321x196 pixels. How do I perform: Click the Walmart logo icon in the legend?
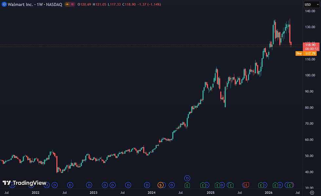pyautogui.click(x=4, y=4)
